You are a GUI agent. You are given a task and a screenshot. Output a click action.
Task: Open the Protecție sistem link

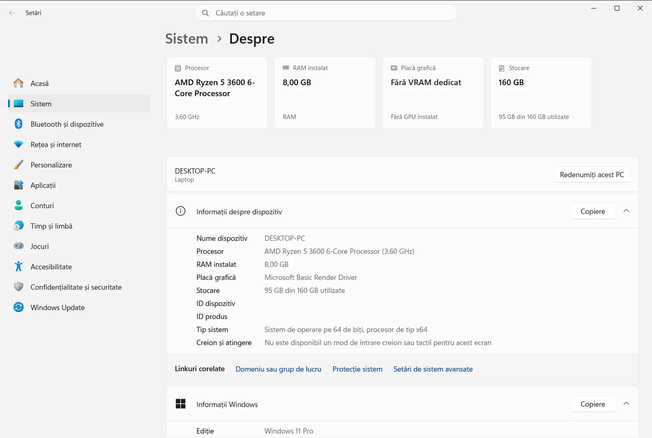(x=357, y=369)
